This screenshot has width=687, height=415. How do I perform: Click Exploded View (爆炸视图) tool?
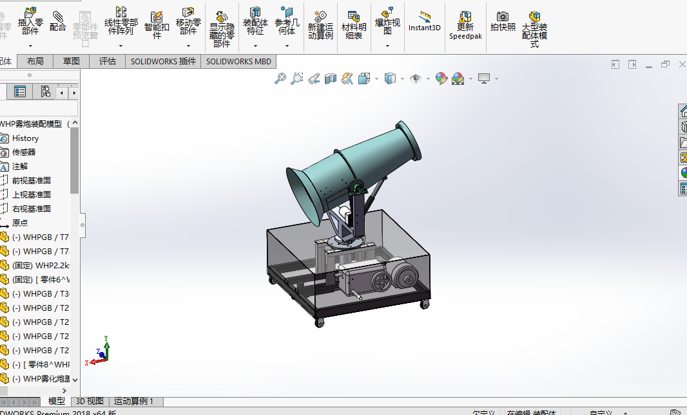click(387, 21)
